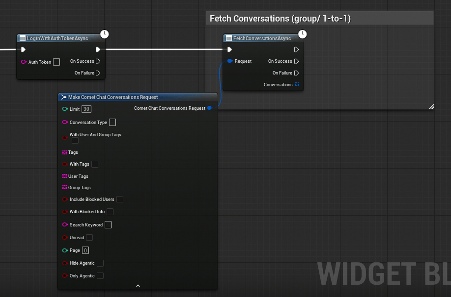
Task: Click the Conversation Type string pin
Action: [x=65, y=122]
